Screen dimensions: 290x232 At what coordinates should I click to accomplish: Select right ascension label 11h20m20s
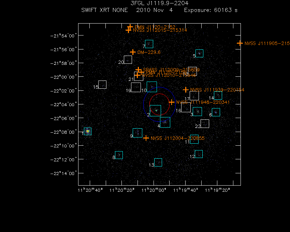tap(122, 190)
